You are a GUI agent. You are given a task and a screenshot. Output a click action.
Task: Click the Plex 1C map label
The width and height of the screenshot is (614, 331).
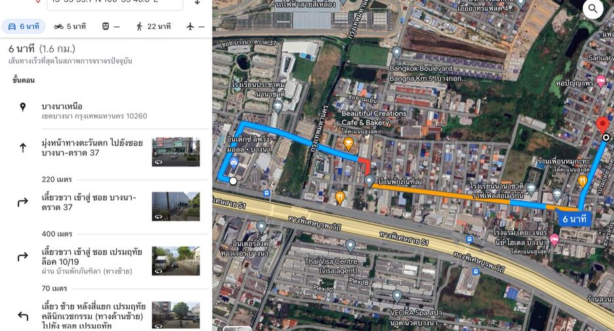[323, 288]
